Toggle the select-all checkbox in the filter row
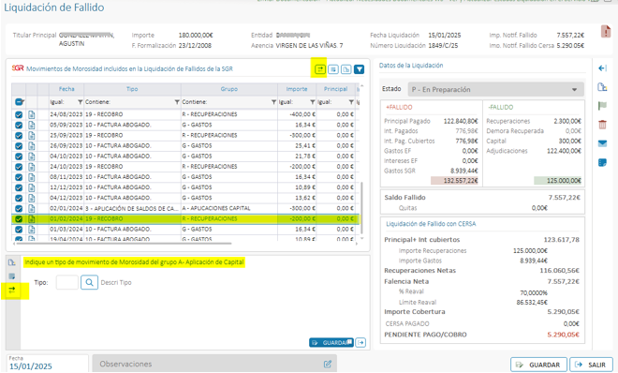 [x=19, y=102]
